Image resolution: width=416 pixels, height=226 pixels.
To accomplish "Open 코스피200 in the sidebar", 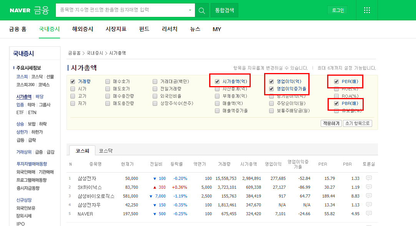I will (25, 85).
